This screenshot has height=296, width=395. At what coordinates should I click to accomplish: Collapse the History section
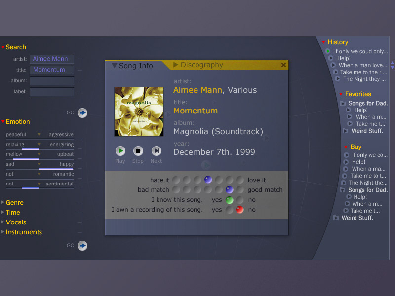(x=323, y=42)
